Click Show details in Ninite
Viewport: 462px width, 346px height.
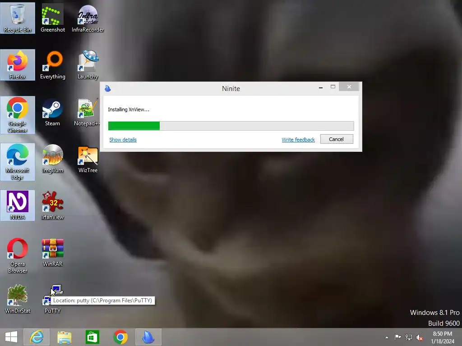123,140
